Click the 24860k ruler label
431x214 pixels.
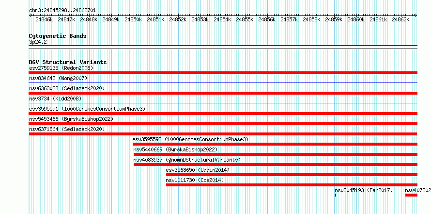click(x=356, y=19)
